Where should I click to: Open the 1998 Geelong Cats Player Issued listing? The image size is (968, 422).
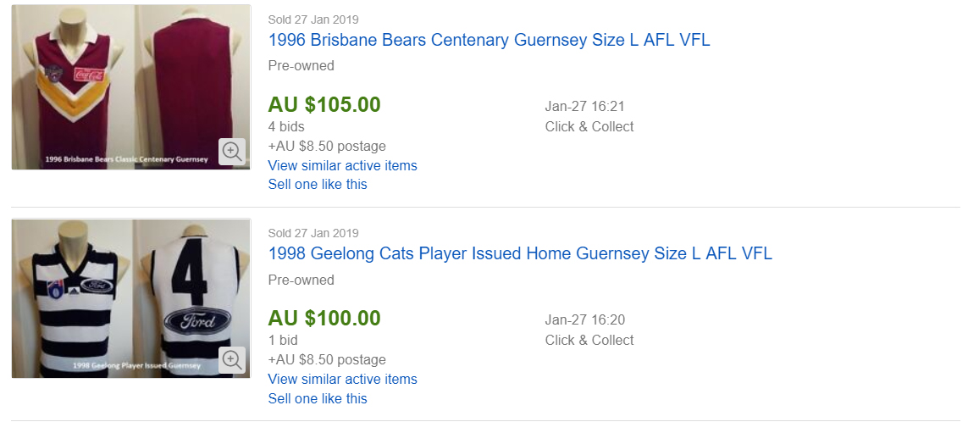pos(520,253)
